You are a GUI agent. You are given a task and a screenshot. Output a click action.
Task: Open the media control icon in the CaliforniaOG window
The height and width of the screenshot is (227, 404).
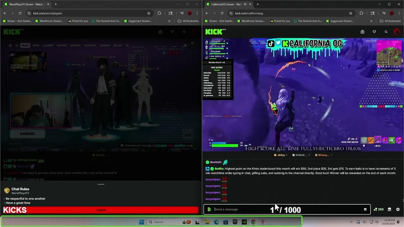[384, 13]
